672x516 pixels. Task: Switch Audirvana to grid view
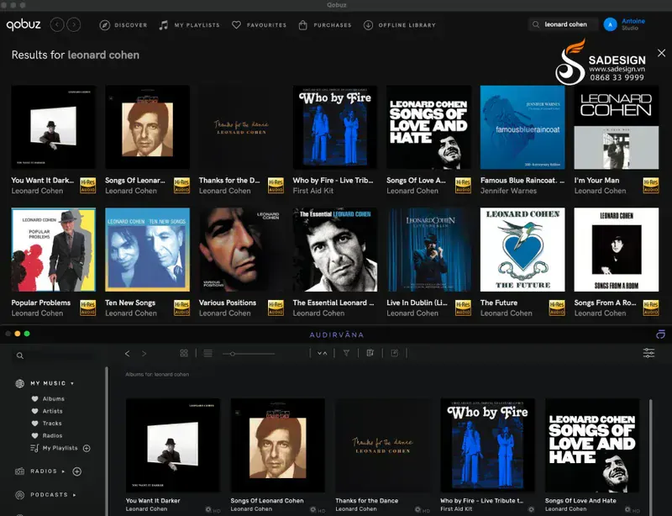184,354
